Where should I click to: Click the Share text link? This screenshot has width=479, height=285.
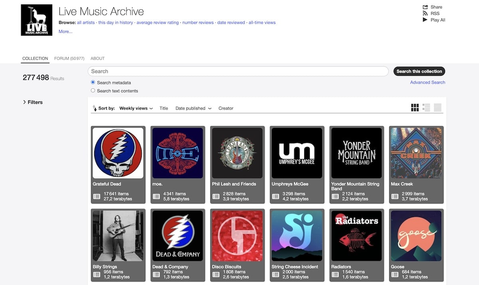click(436, 7)
